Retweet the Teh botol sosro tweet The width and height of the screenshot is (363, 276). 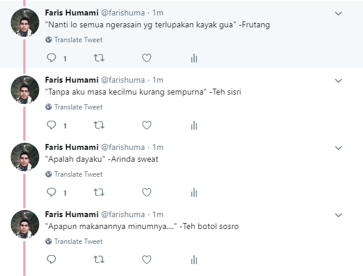click(x=99, y=260)
